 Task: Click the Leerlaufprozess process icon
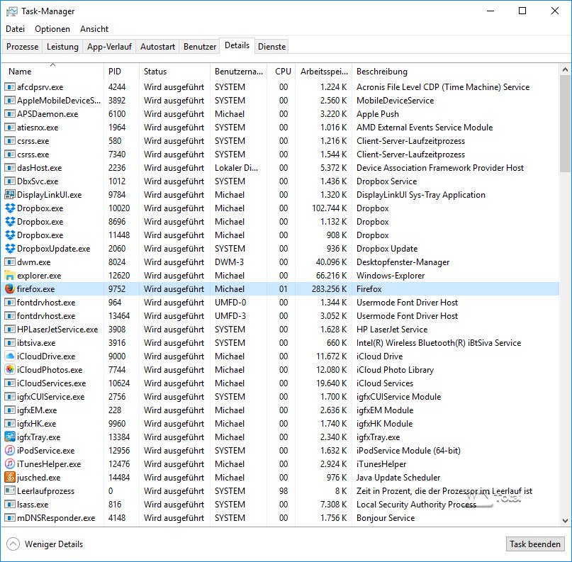tap(10, 491)
